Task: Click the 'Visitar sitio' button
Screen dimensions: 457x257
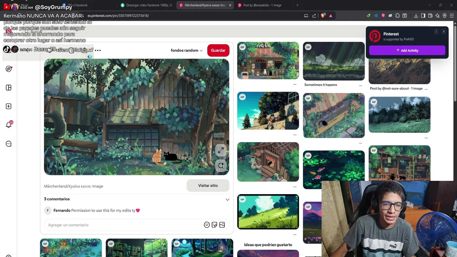Action: [208, 186]
